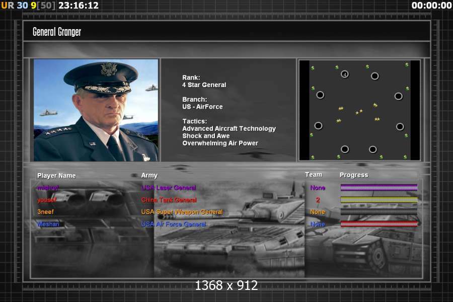Select the player name wishref

coord(48,188)
